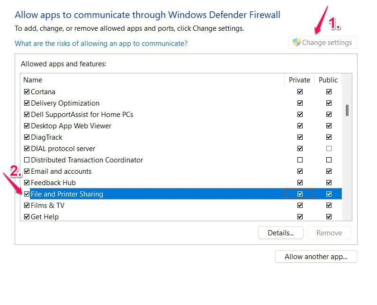The height and width of the screenshot is (305, 377).
Task: Check the Distributed Transaction Coordinator checkbox
Action: (27, 160)
